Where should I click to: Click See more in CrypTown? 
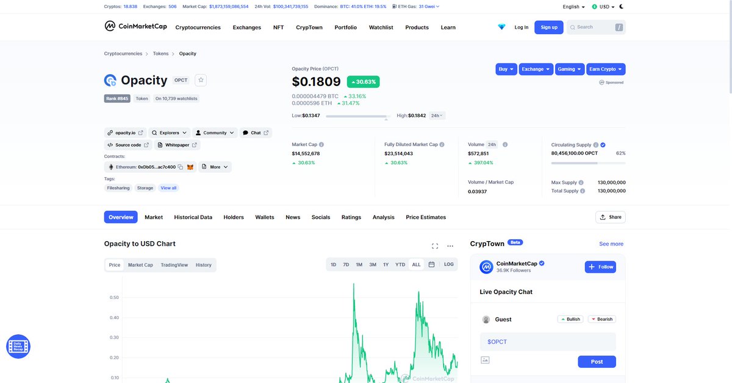611,244
